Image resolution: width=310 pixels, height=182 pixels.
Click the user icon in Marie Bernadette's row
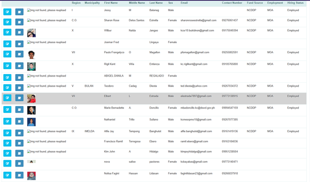point(19,109)
